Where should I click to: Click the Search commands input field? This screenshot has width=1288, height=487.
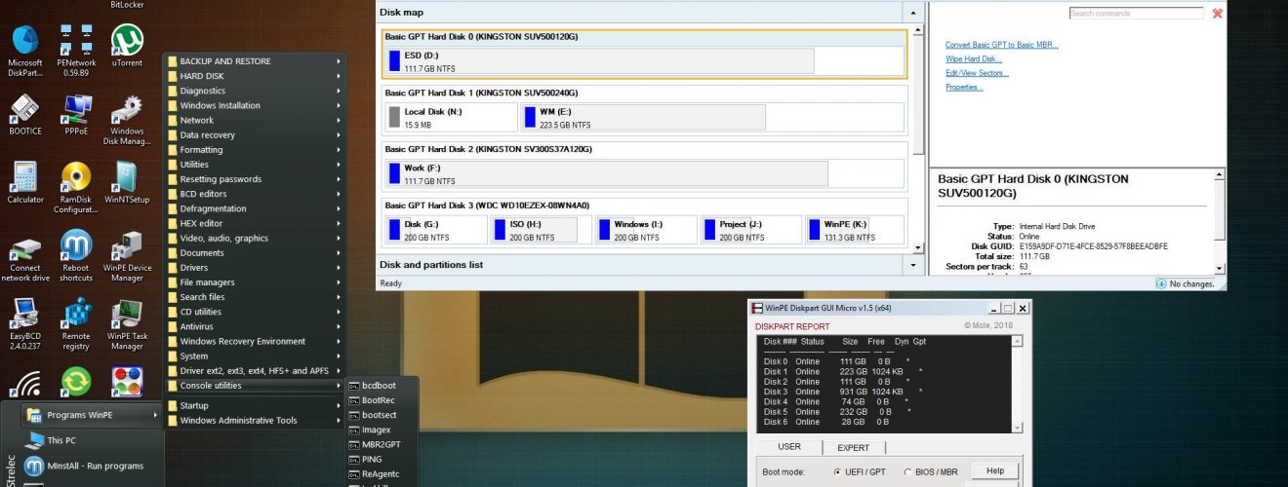1136,14
